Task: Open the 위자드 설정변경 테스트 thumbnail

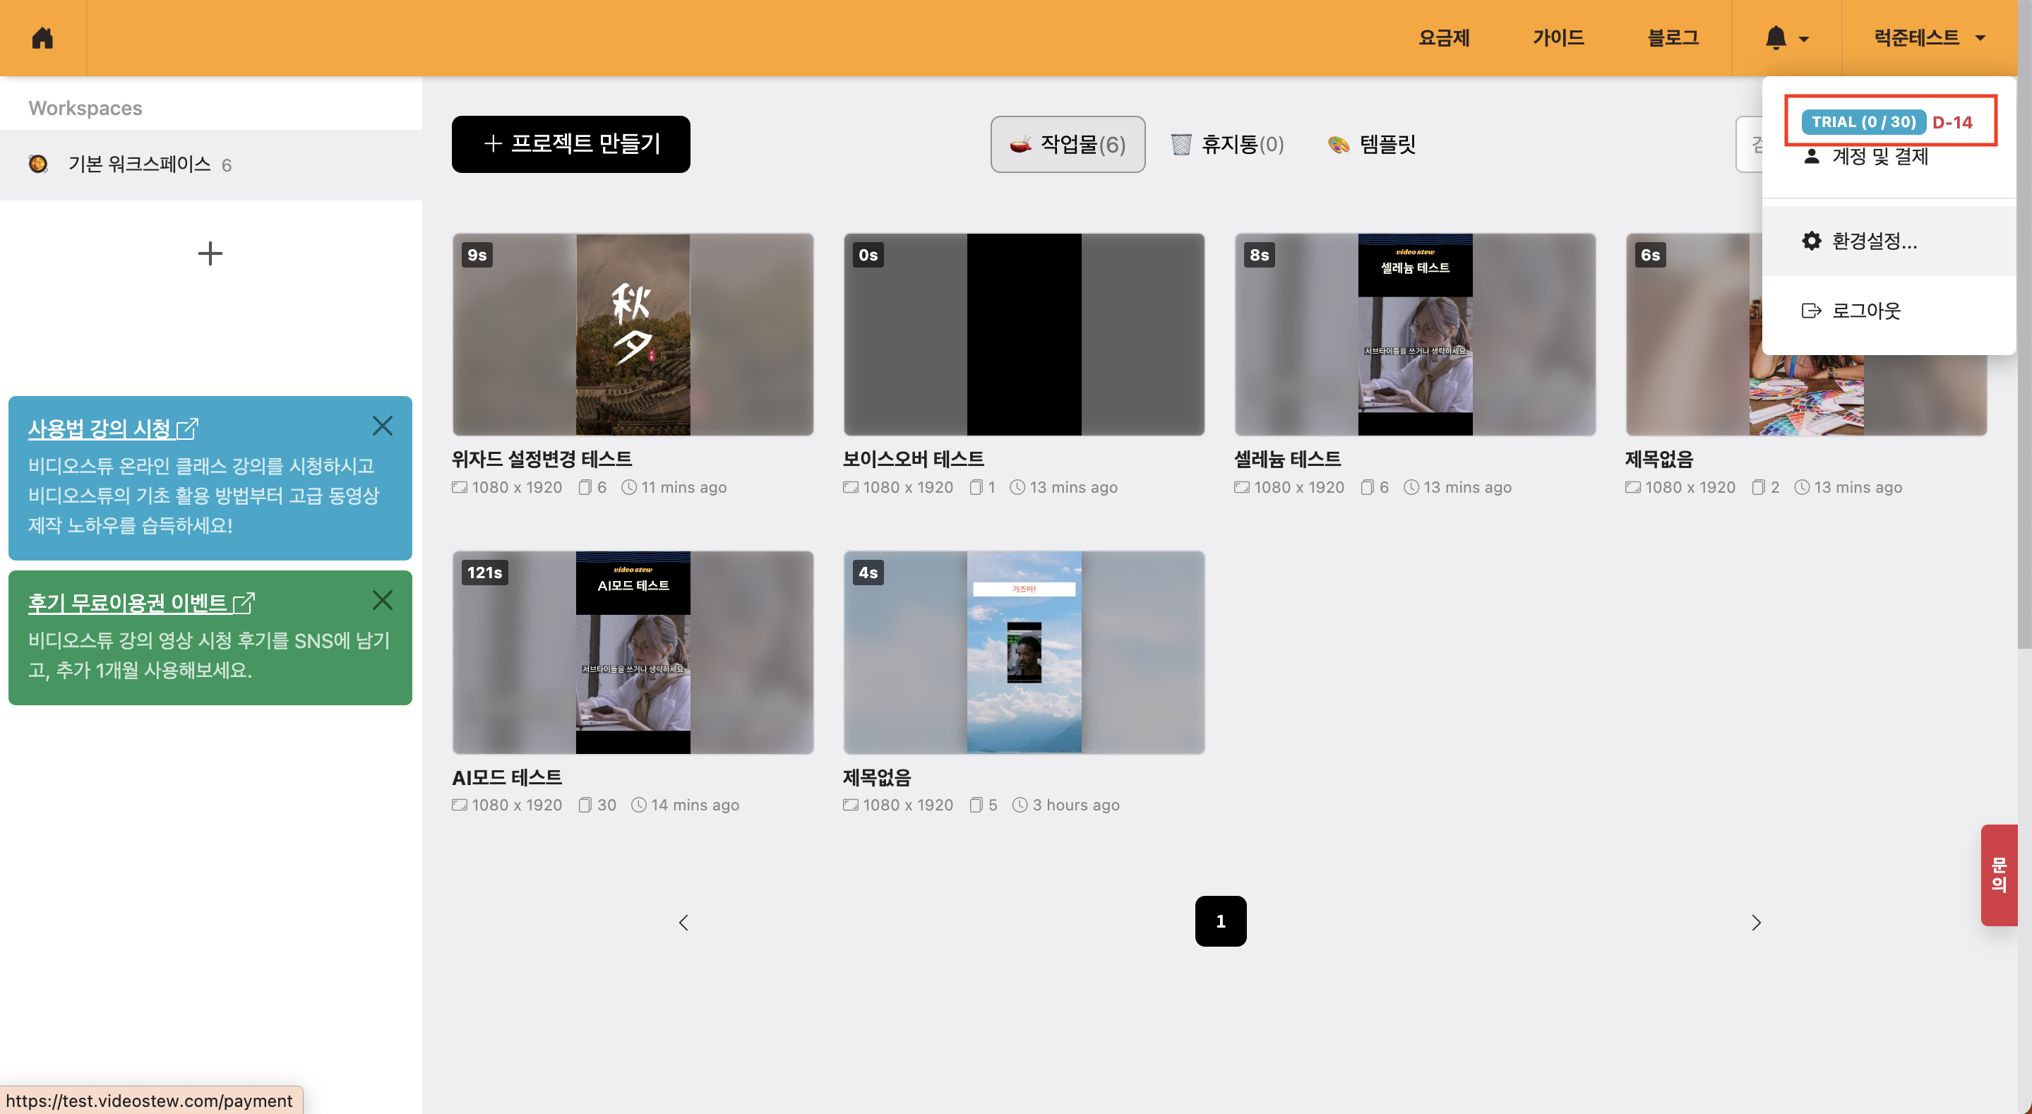Action: [633, 335]
